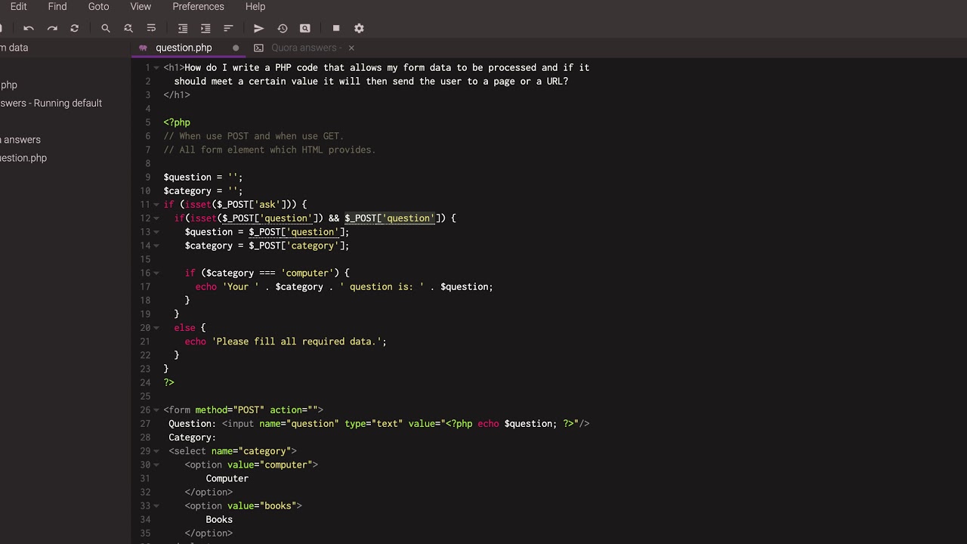Click 'Please fill all required data.' string
This screenshot has width=967, height=544.
[x=296, y=342]
